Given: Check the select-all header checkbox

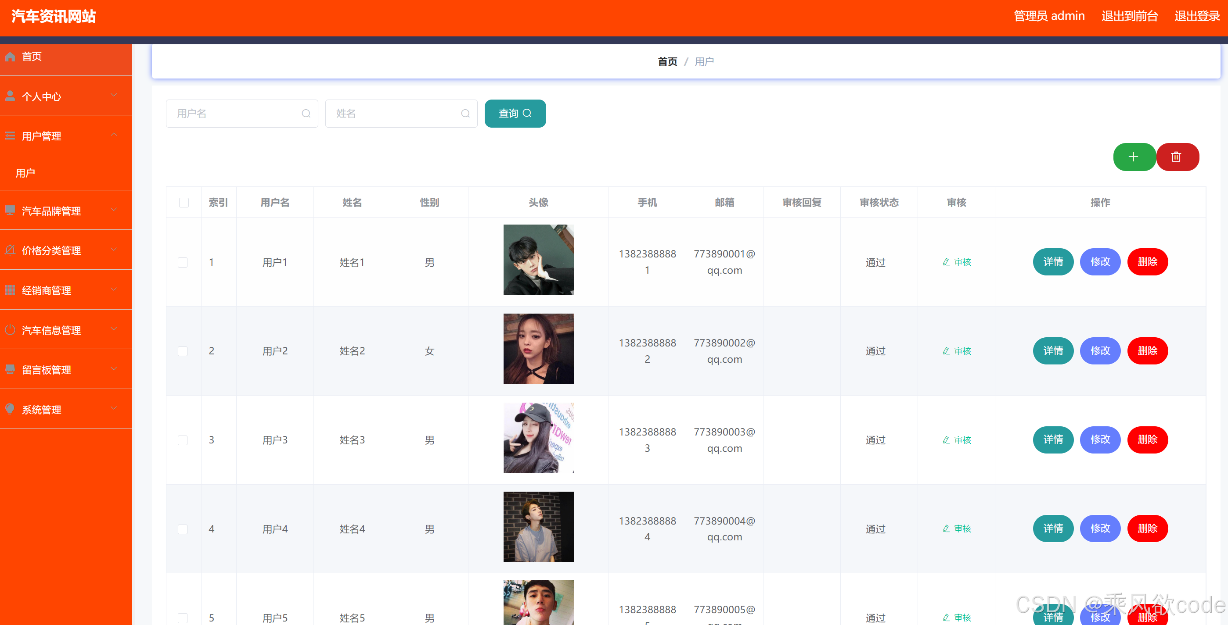Looking at the screenshot, I should point(184,203).
